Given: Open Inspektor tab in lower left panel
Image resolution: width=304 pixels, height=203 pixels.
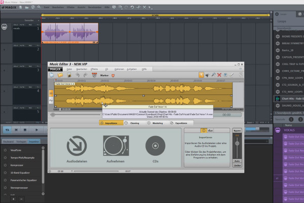Looking at the screenshot, I should [x=34, y=142].
